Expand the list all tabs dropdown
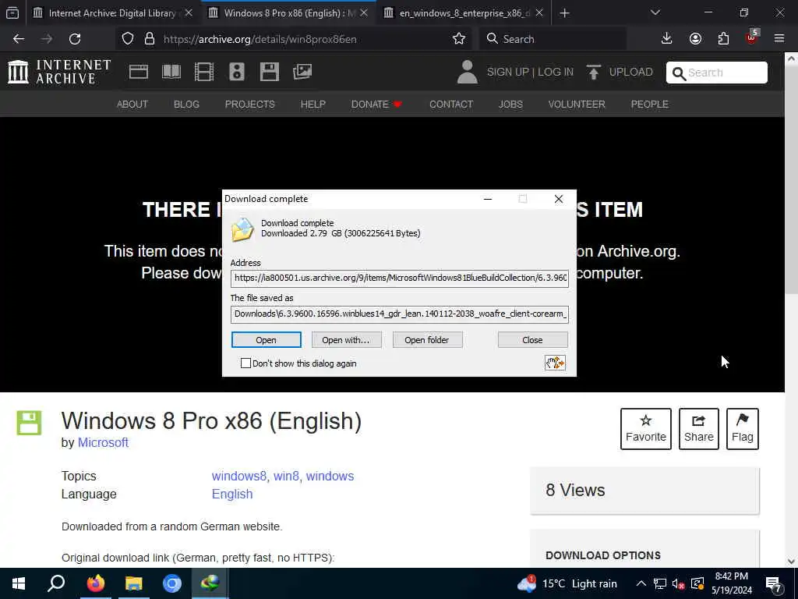This screenshot has height=599, width=798. pyautogui.click(x=655, y=12)
